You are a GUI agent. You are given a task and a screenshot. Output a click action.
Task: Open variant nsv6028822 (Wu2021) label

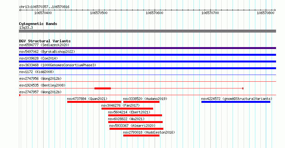126,119
